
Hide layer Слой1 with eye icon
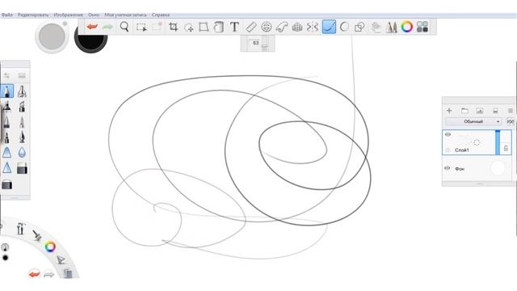point(448,135)
